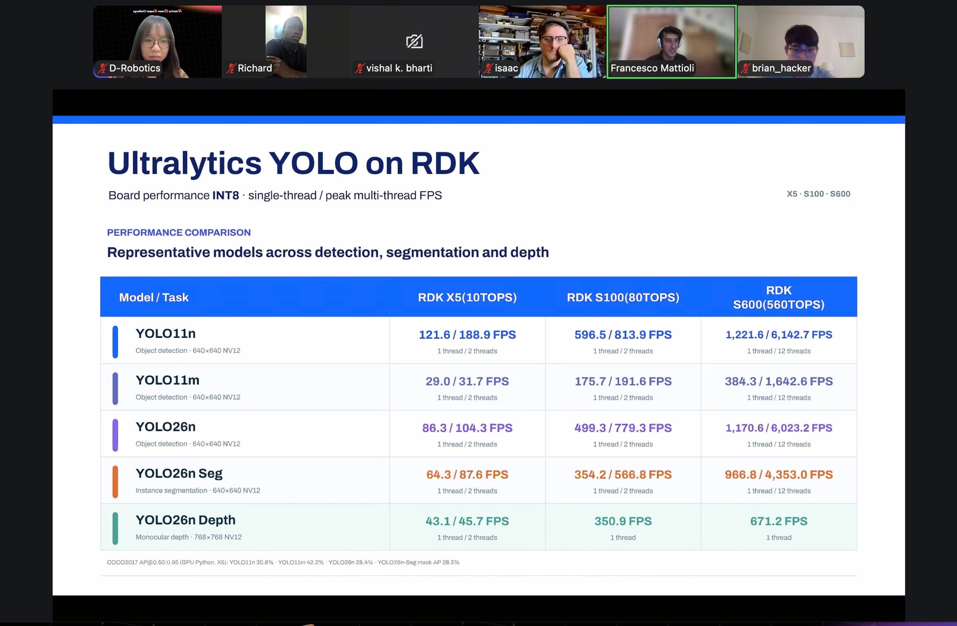Click the green YOLO26n Depth color marker
957x626 pixels.
pyautogui.click(x=115, y=528)
